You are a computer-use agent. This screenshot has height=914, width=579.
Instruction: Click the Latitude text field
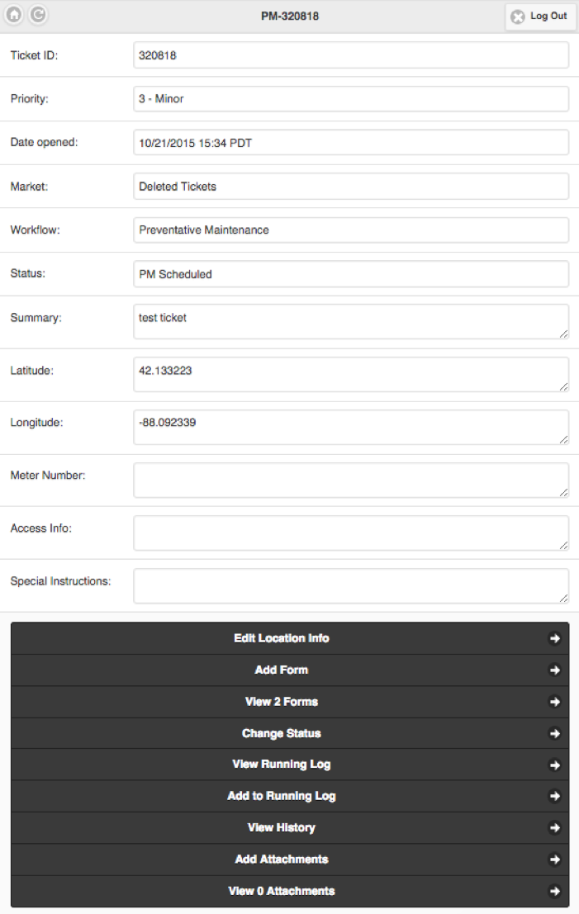[x=350, y=374]
